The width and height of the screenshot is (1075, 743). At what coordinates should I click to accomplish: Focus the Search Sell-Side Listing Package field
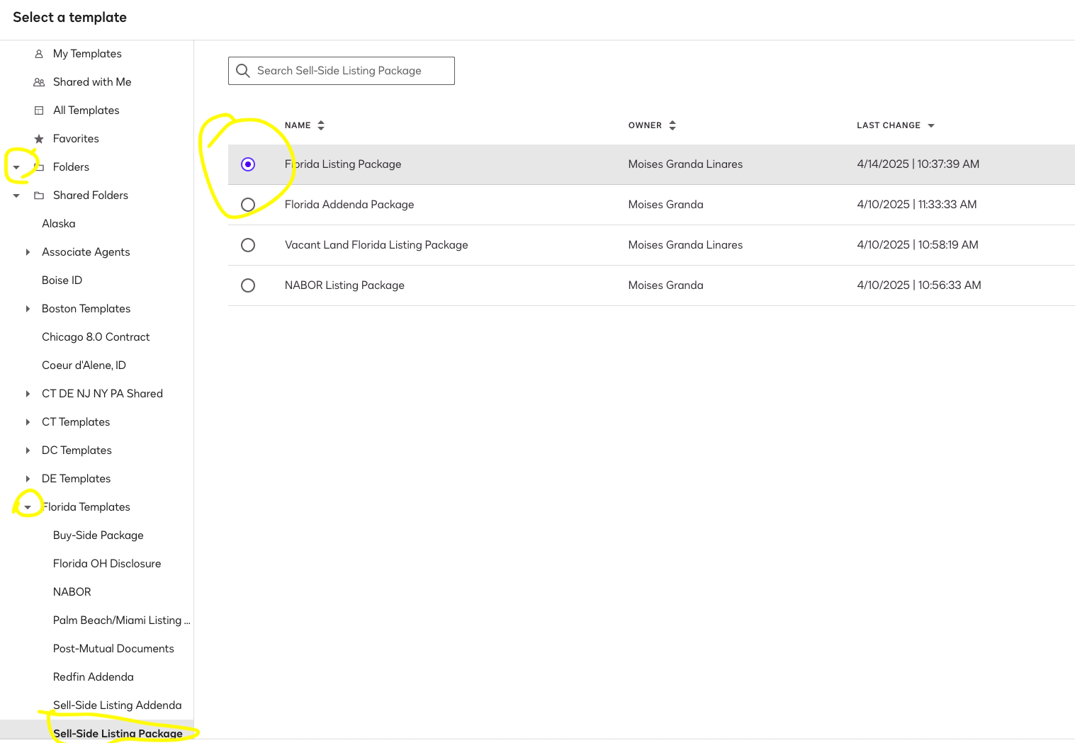[342, 71]
